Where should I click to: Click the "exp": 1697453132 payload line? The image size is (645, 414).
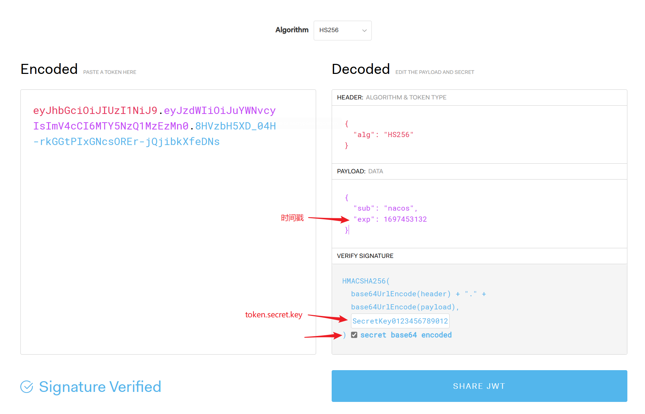click(390, 219)
